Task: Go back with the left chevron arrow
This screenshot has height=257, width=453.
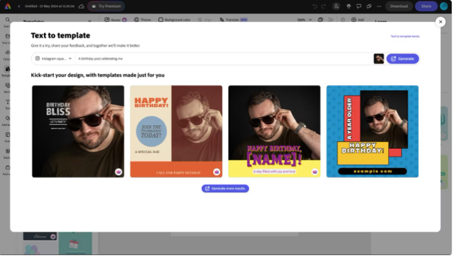Action: coord(19,6)
